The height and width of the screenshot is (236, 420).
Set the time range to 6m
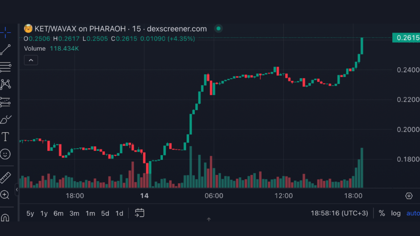[58, 213]
